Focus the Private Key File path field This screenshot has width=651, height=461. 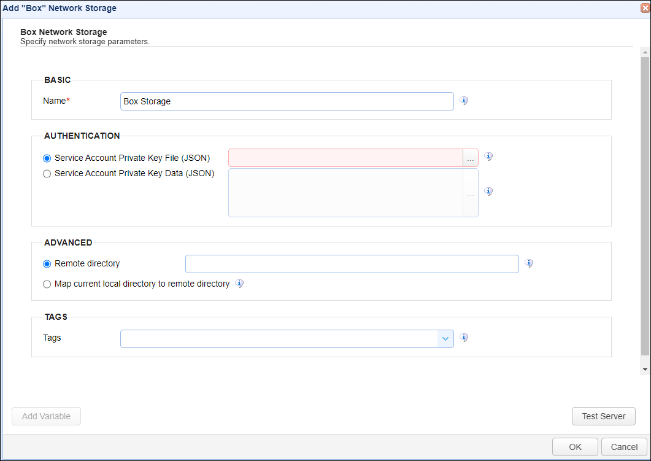pyautogui.click(x=345, y=158)
